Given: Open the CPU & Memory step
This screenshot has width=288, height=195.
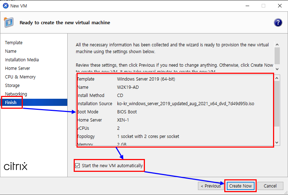Looking at the screenshot, I should point(20,77).
